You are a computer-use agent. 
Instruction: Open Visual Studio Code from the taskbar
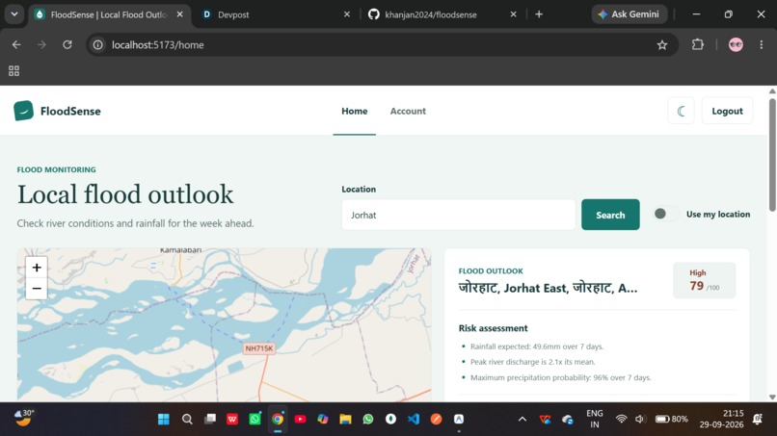click(414, 420)
